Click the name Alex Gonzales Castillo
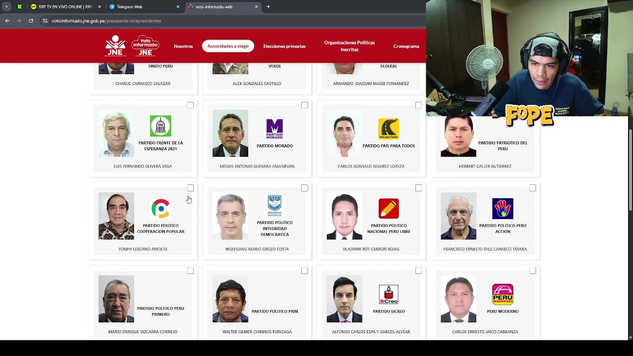This screenshot has width=633, height=356. point(257,84)
